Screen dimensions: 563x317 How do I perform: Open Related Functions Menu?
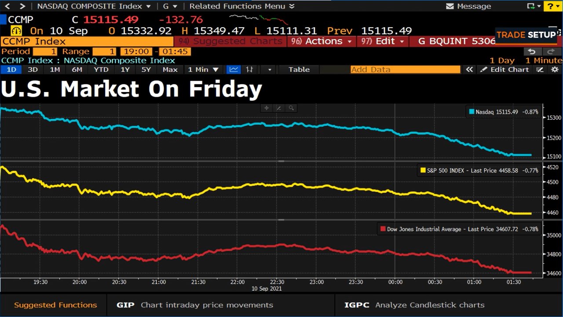tap(242, 6)
